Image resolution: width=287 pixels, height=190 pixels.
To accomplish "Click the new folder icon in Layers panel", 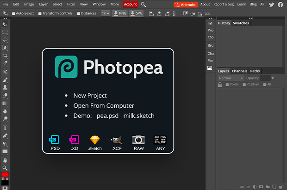I will pyautogui.click(x=268, y=187).
